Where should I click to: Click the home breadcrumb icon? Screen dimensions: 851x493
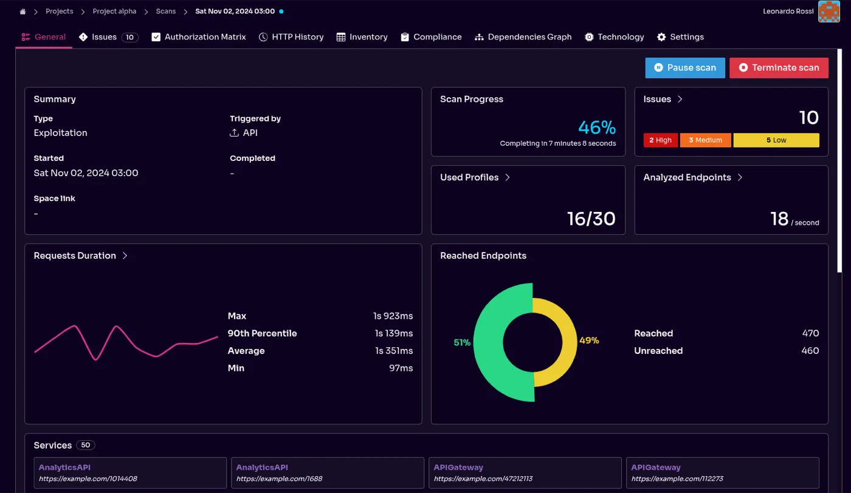coord(22,11)
